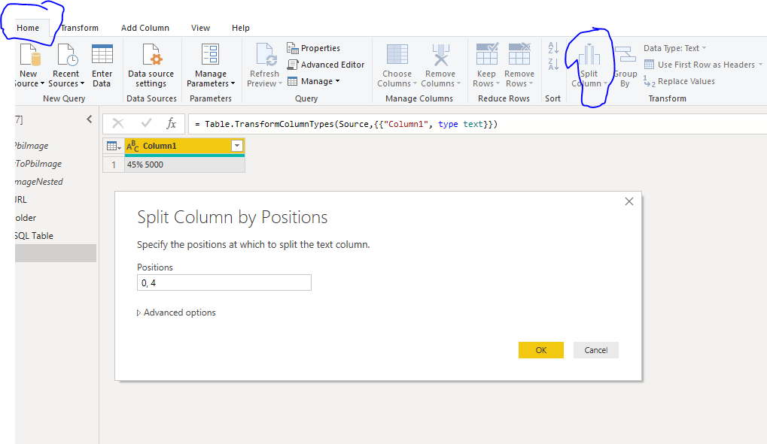Open the Choose Columns dropdown arrow
The height and width of the screenshot is (444, 767).
click(415, 83)
